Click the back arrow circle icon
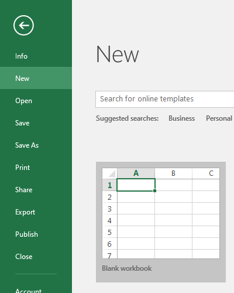 pos(23,25)
